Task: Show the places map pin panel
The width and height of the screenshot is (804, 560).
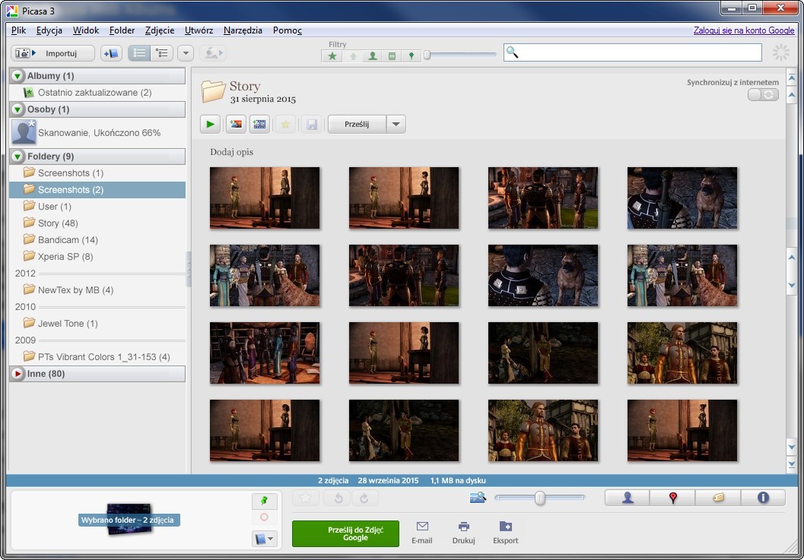Action: tap(672, 498)
